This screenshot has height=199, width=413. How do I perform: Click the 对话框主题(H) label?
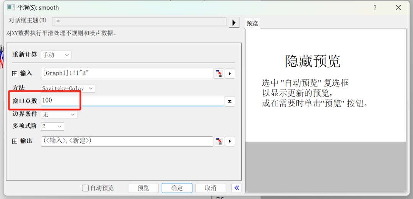28,21
